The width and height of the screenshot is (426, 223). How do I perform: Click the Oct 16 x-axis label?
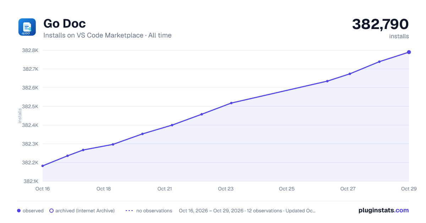click(x=43, y=189)
